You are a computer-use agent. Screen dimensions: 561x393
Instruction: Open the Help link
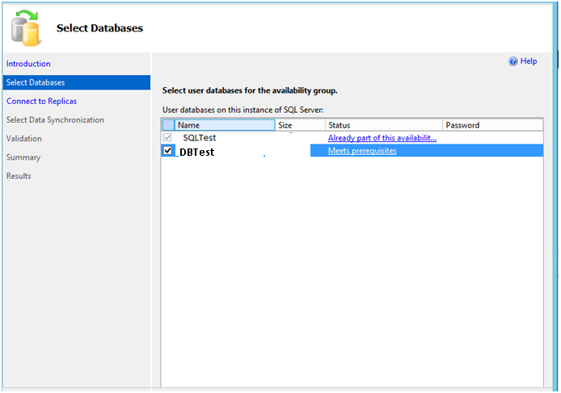(529, 61)
